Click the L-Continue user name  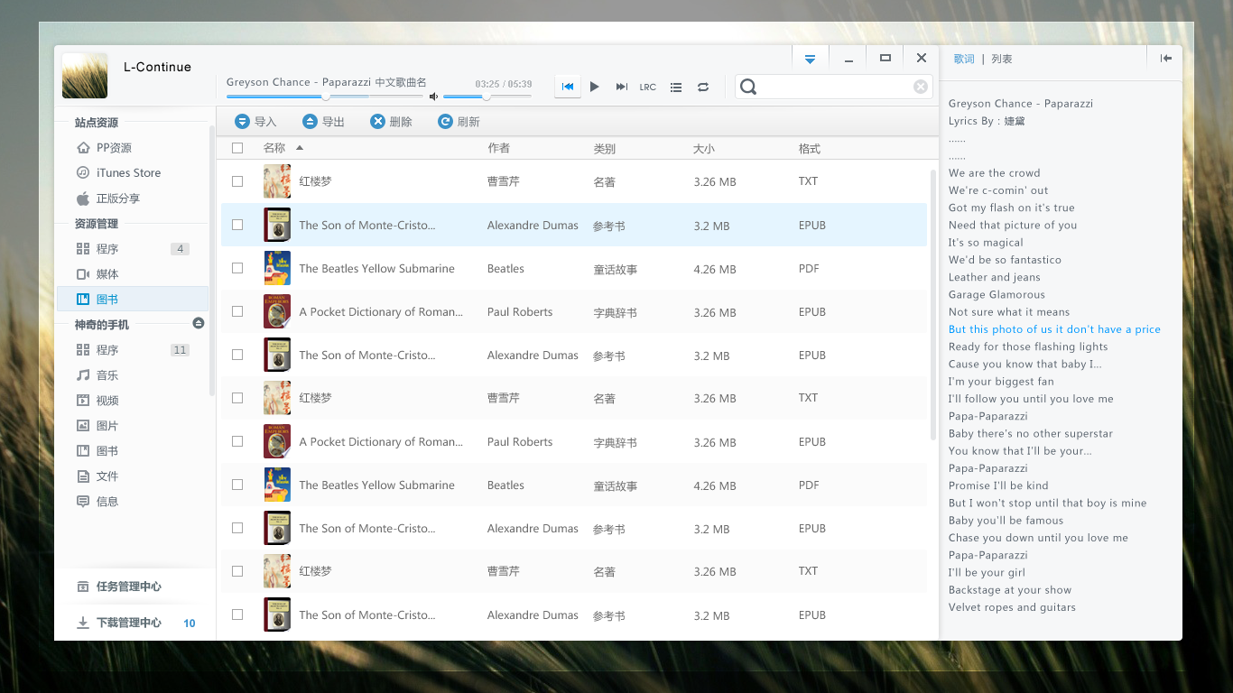pyautogui.click(x=157, y=67)
